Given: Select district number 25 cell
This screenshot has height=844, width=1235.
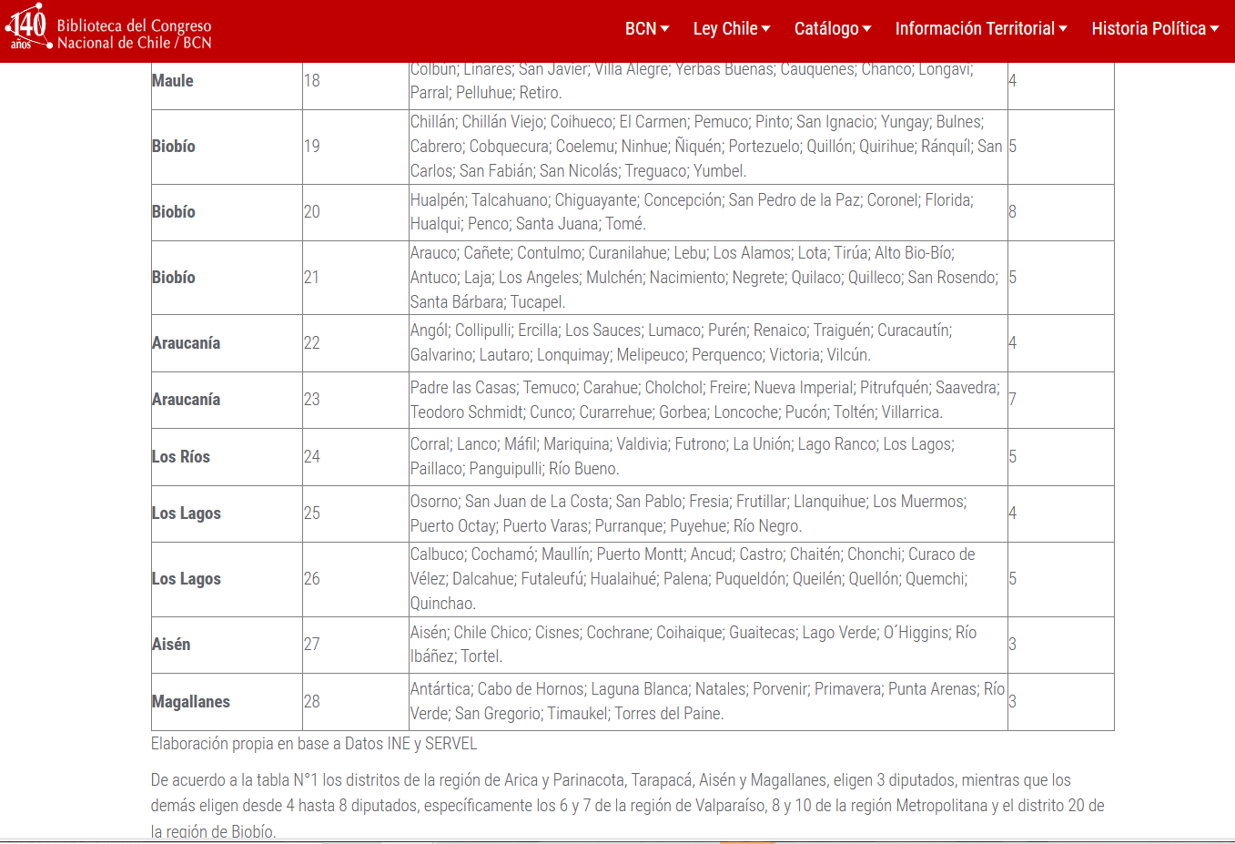Looking at the screenshot, I should 356,514.
